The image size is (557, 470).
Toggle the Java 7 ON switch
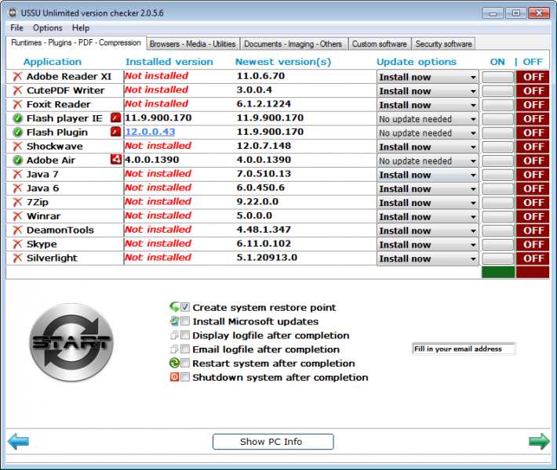coord(497,175)
